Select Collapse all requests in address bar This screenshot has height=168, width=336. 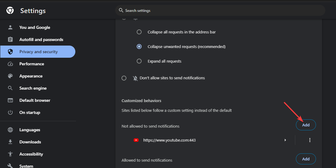(x=139, y=32)
